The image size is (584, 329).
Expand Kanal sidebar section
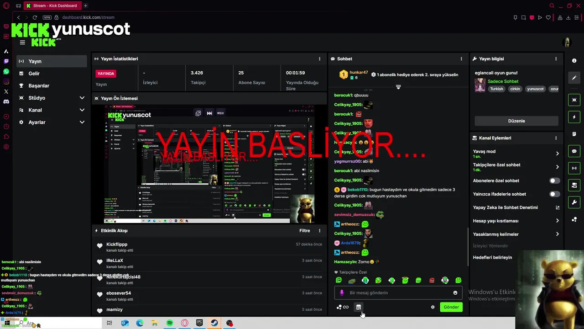point(82,110)
